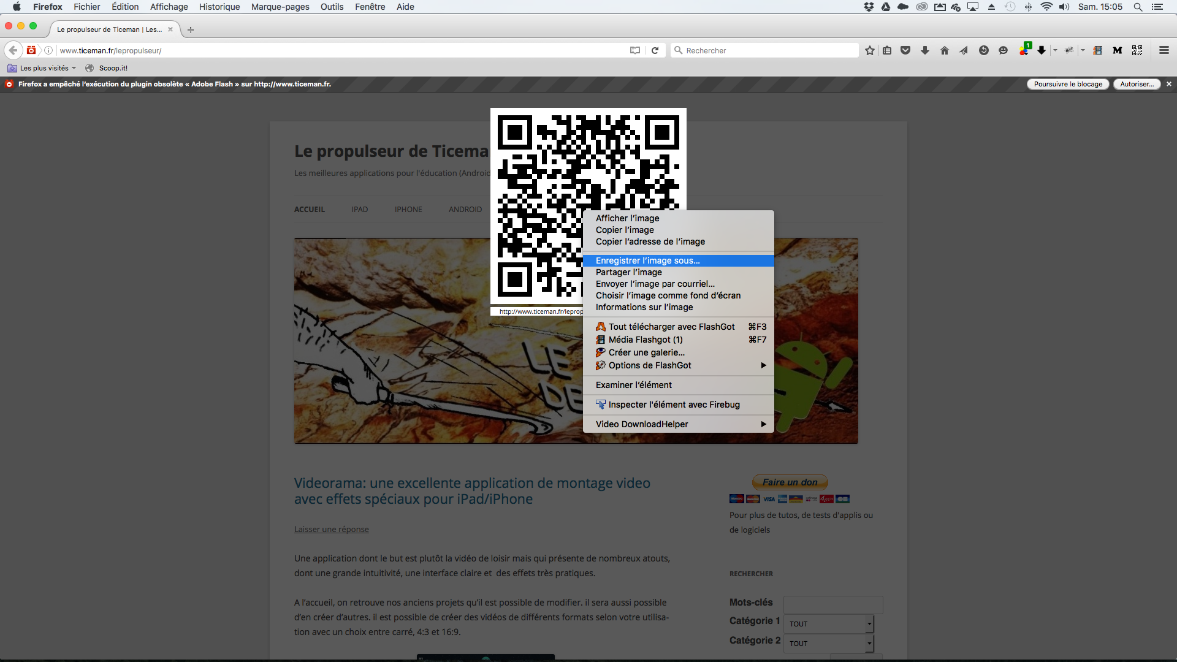Select 'Enregistrer l'image sous...' context entry
1177x662 pixels.
pyautogui.click(x=647, y=261)
